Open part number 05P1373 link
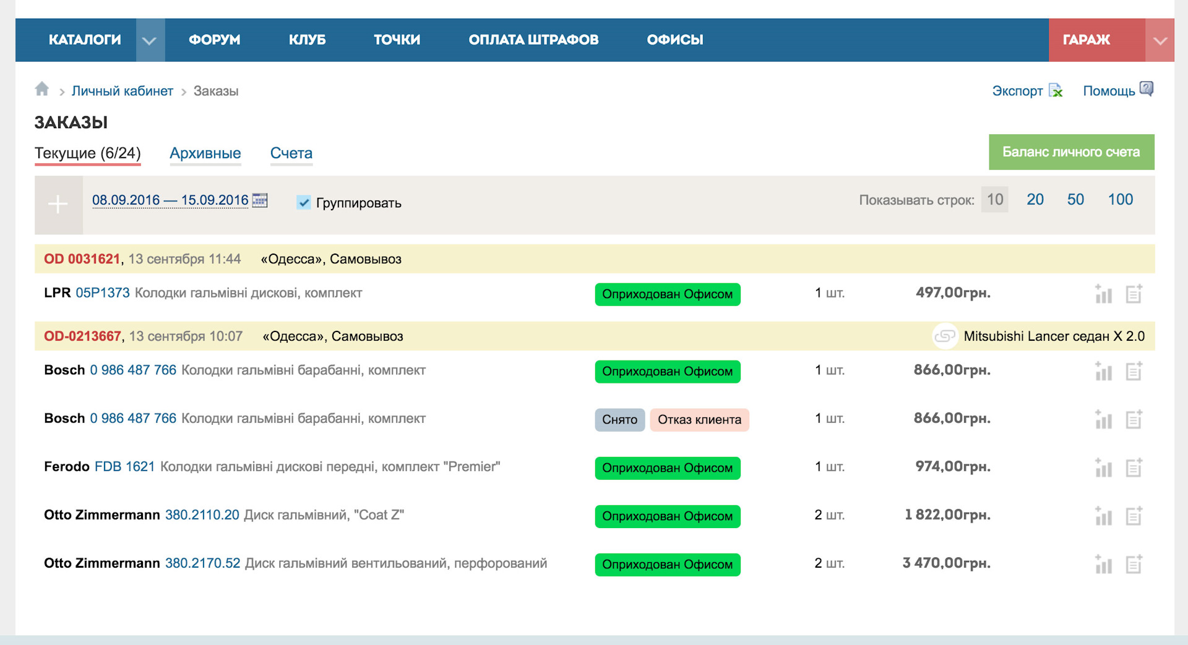The height and width of the screenshot is (645, 1188). pyautogui.click(x=103, y=293)
